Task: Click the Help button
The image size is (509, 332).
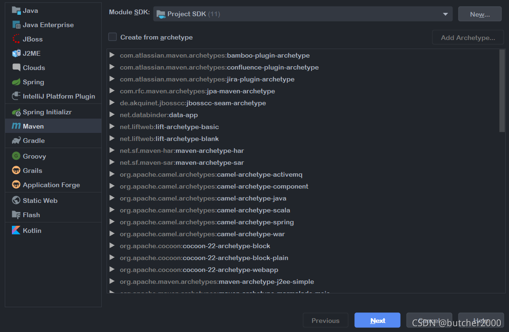Action: click(481, 320)
